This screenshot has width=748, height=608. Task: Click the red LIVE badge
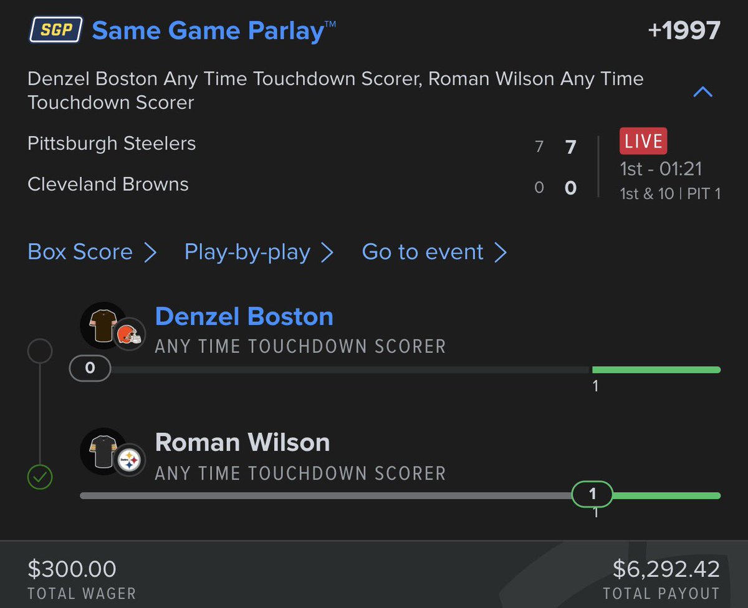(x=643, y=142)
